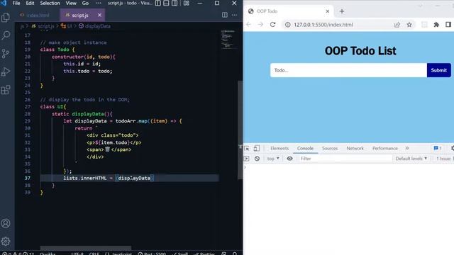
Task: Toggle the DevTools device toolbar
Action: 257,148
